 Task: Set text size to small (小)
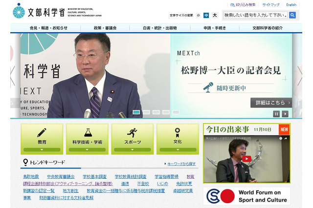(x=198, y=15)
